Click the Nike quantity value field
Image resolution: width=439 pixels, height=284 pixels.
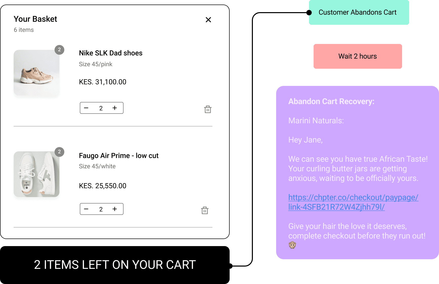(x=101, y=108)
